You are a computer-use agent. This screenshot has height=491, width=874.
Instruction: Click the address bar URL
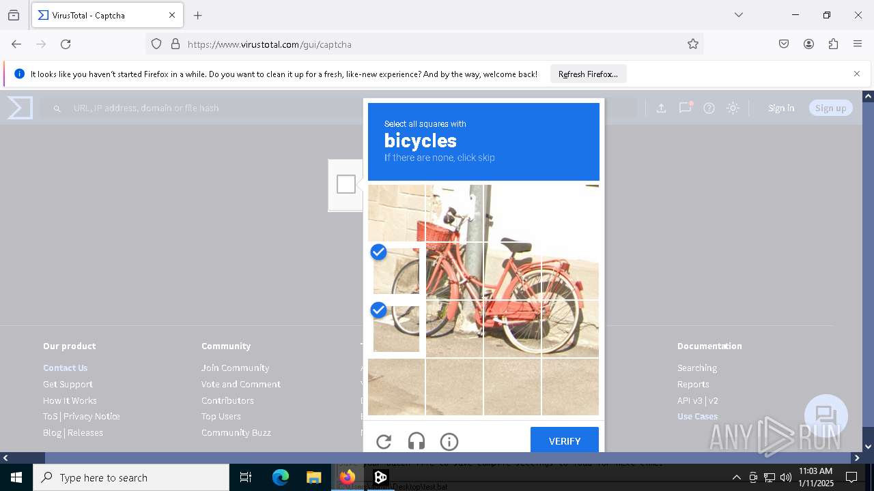pos(270,44)
